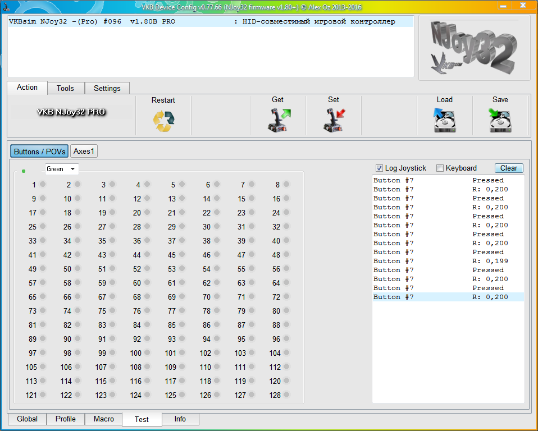Click button 121 indicator light
The image size is (538, 431).
click(43, 395)
